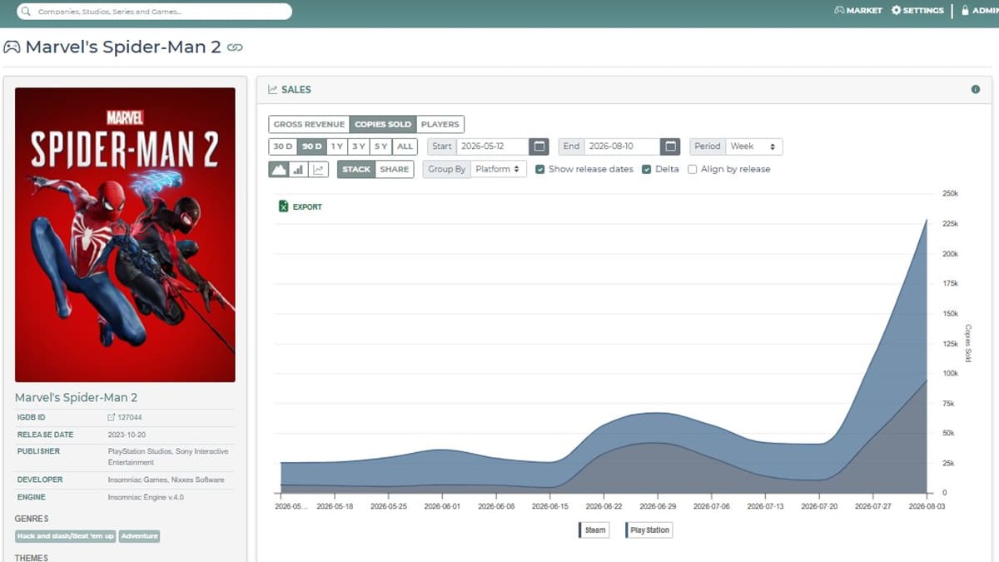Open the Sales info icon
This screenshot has width=999, height=562.
pos(976,89)
